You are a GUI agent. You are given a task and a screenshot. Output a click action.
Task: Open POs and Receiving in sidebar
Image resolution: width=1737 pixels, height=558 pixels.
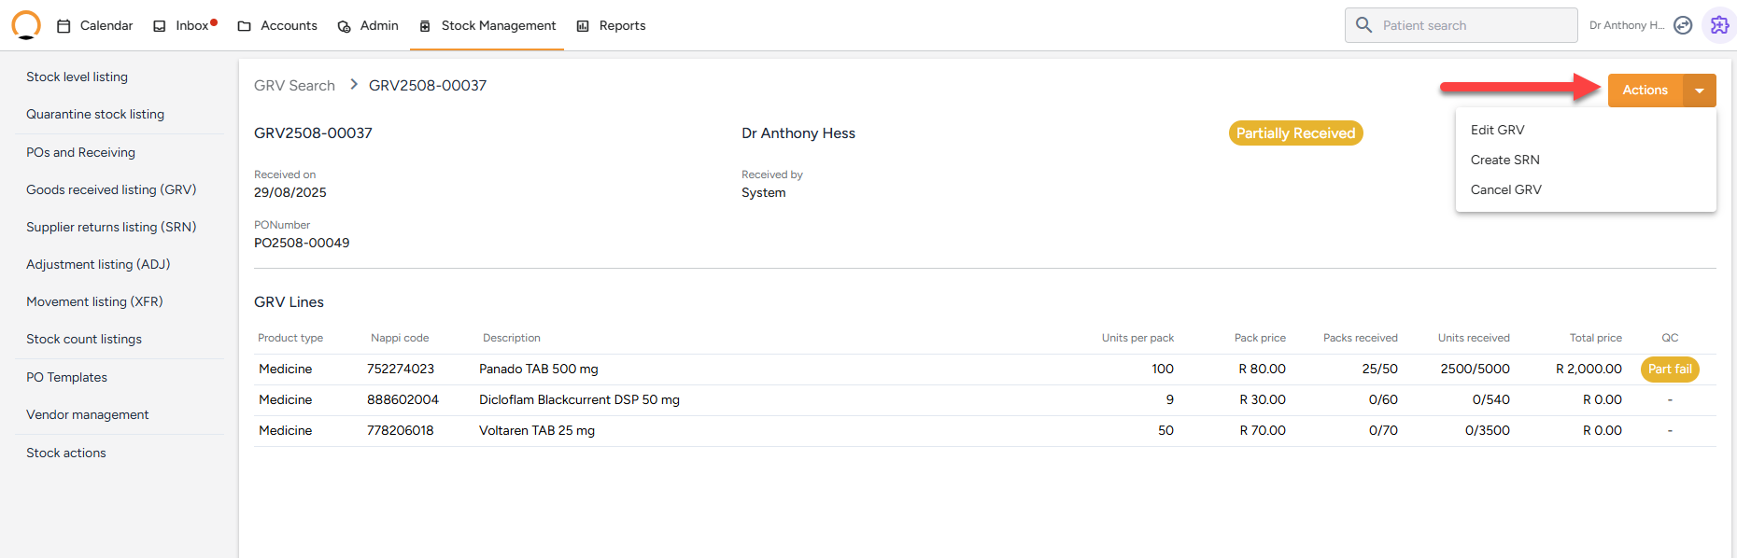click(80, 152)
